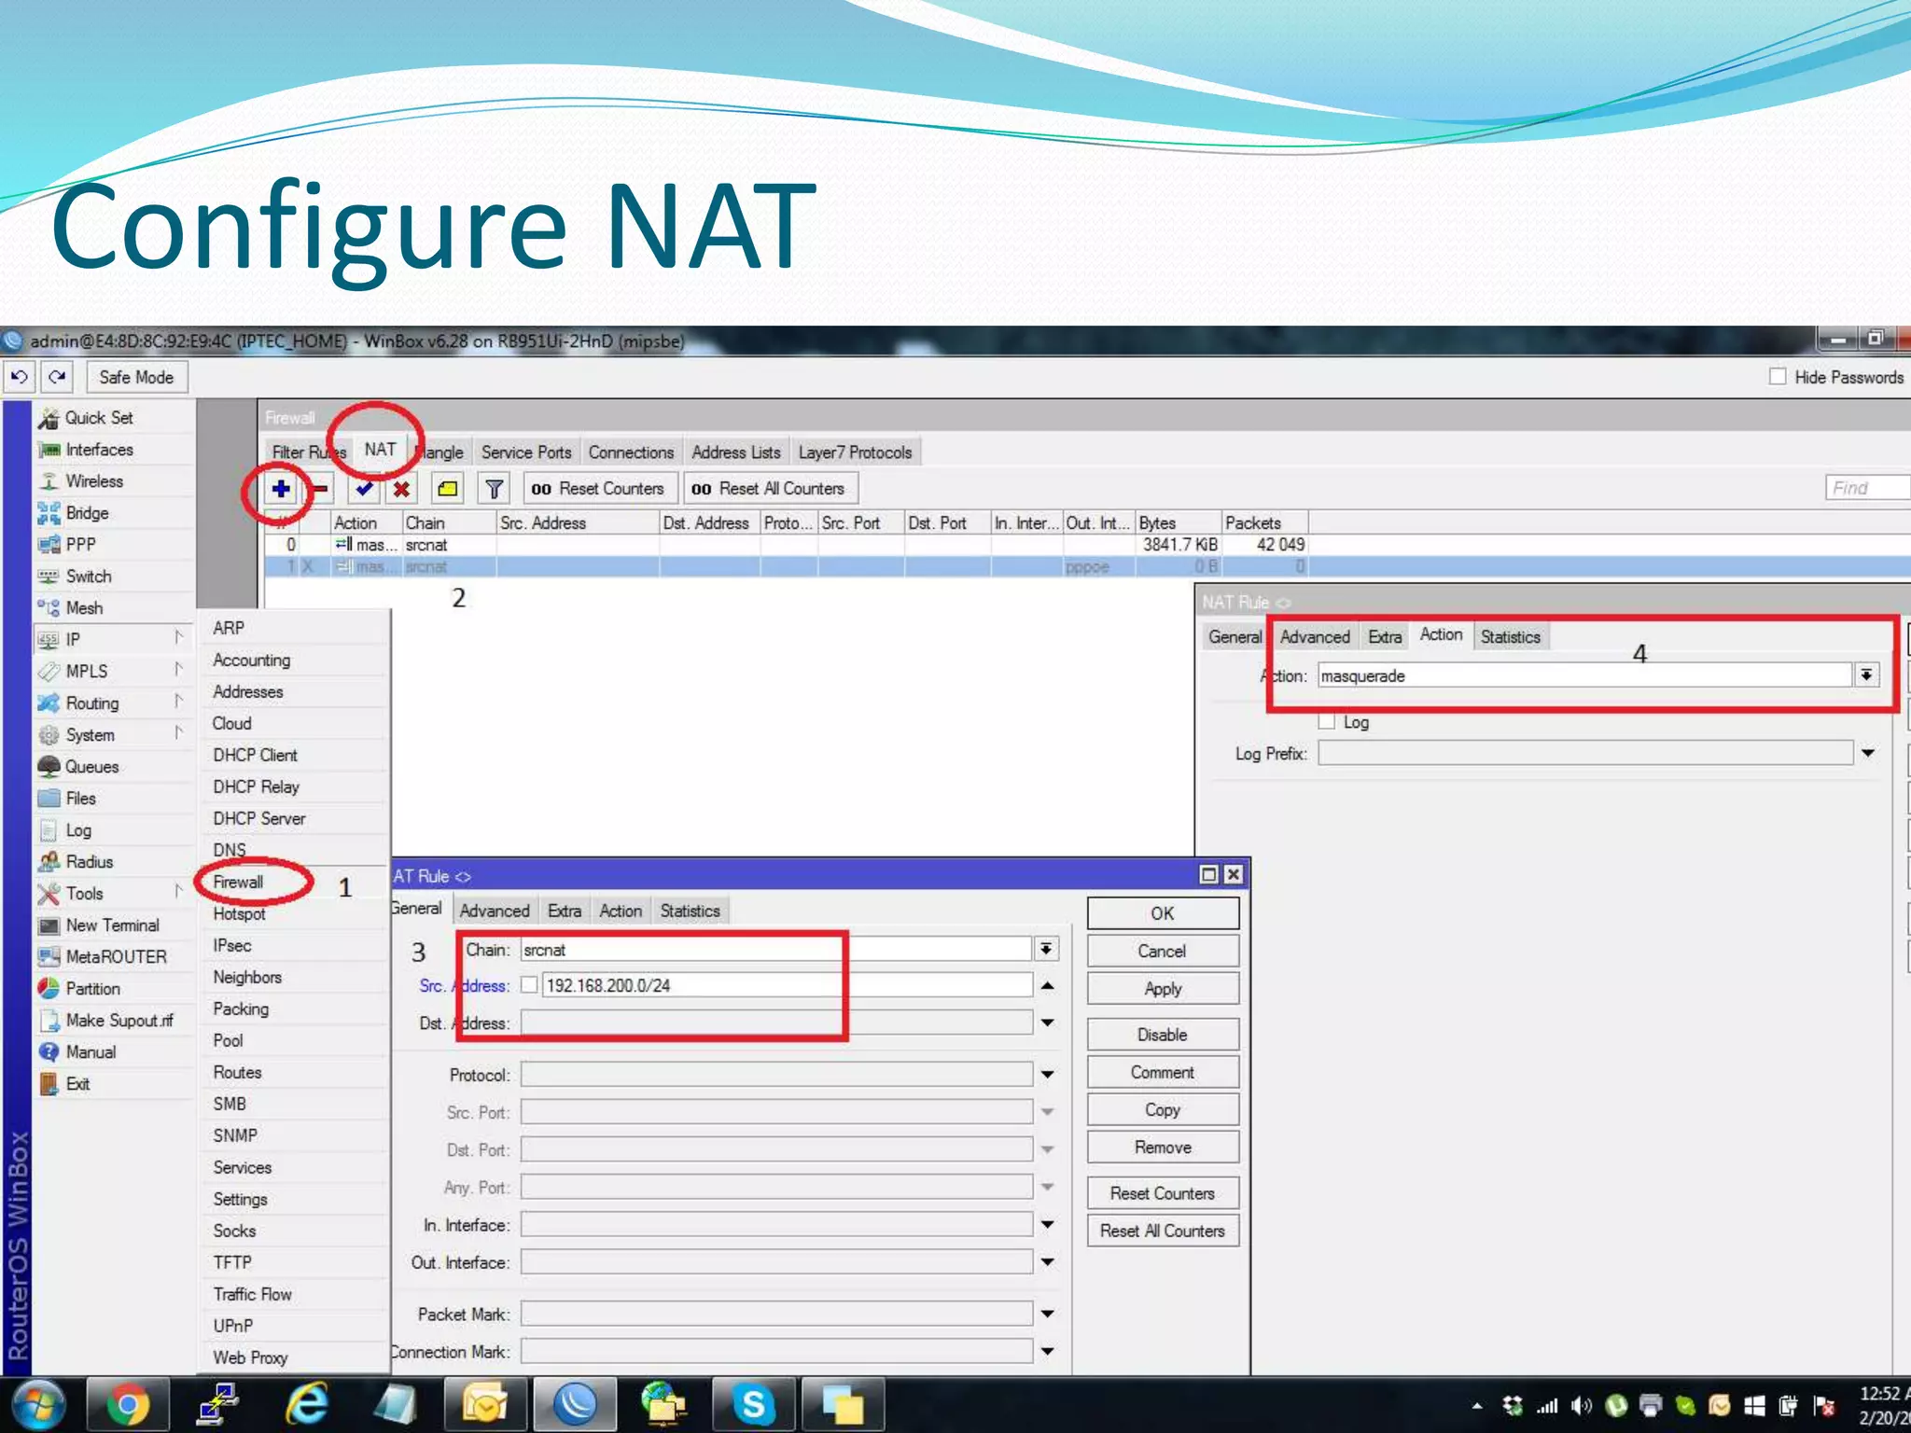Open Internet Explorer from the taskbar
Screen dimensions: 1911x1433
[x=307, y=1405]
